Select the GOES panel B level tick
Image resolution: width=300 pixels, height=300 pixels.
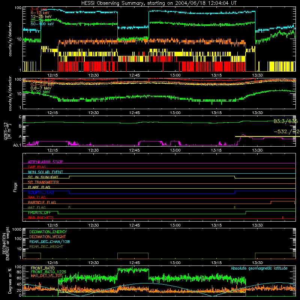20,126
